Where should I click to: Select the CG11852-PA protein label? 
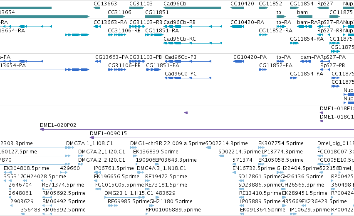(276, 66)
